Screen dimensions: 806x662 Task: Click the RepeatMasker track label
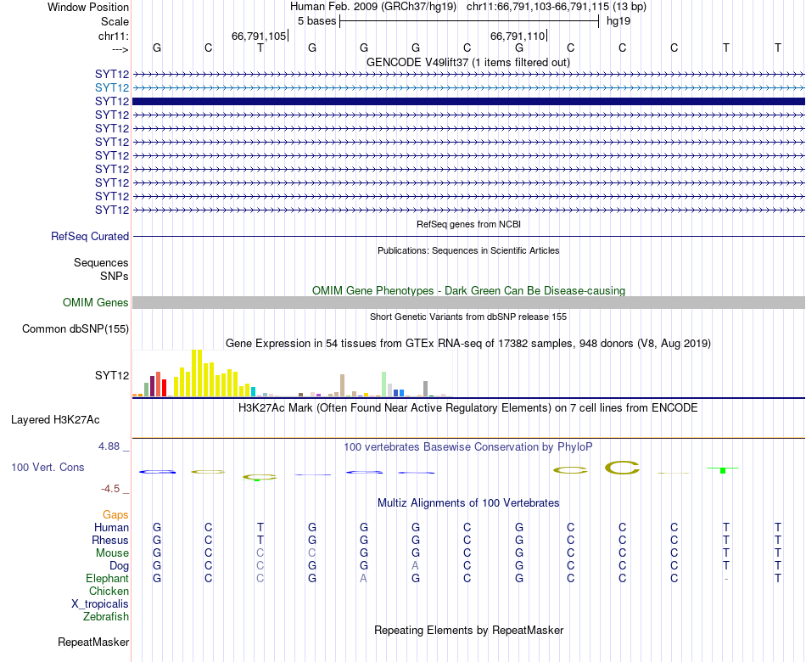click(x=93, y=642)
